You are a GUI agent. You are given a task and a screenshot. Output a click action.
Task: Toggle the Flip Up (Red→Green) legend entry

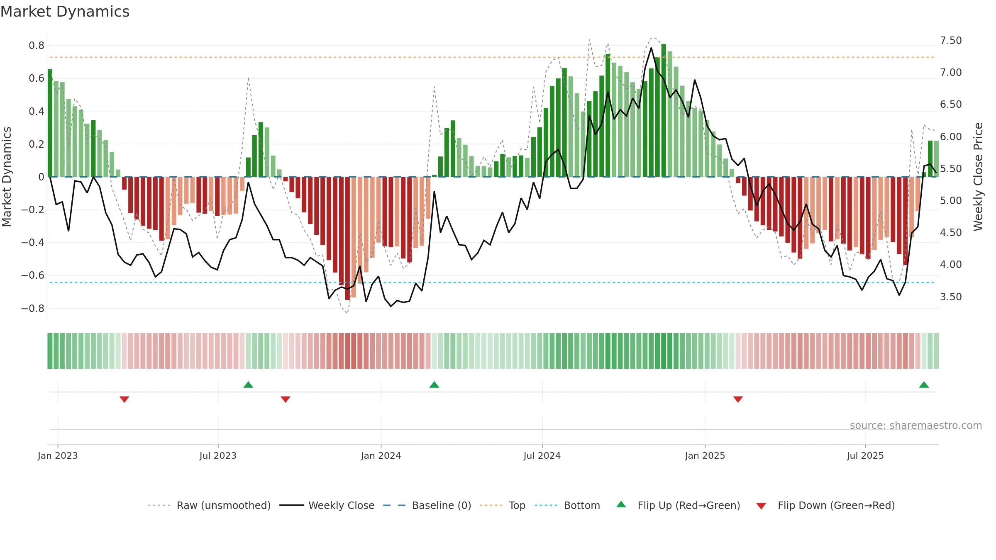[678, 505]
